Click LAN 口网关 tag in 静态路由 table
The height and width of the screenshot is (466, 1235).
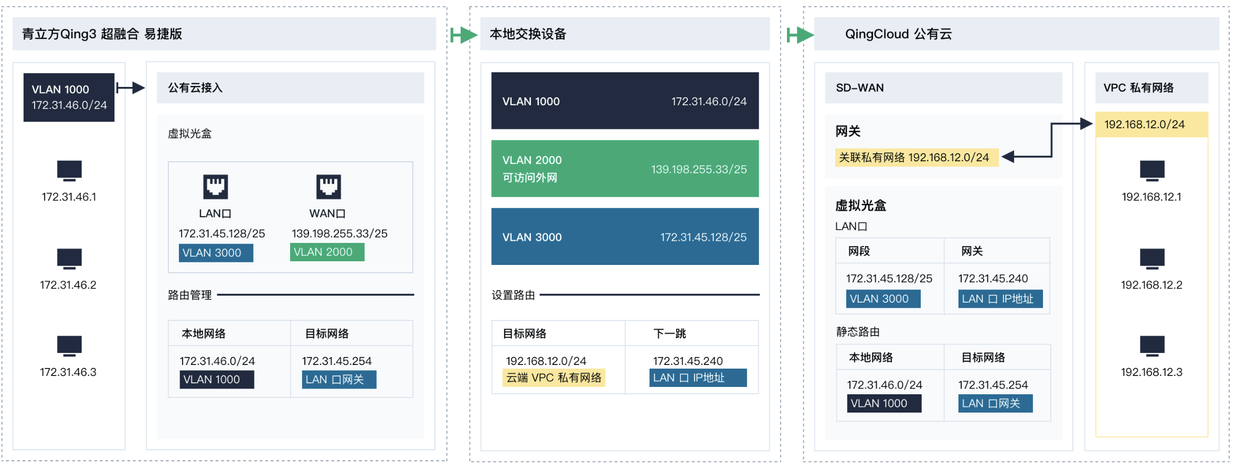(x=995, y=404)
